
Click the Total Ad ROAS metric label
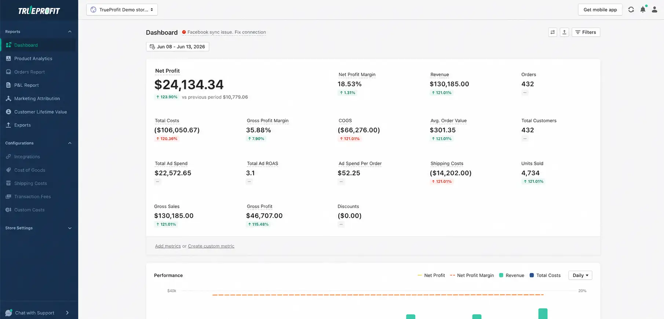[262, 163]
